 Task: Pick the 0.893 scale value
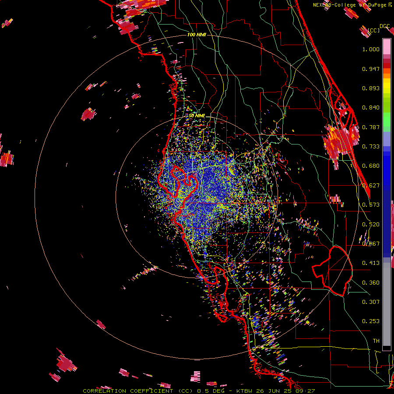(x=371, y=88)
